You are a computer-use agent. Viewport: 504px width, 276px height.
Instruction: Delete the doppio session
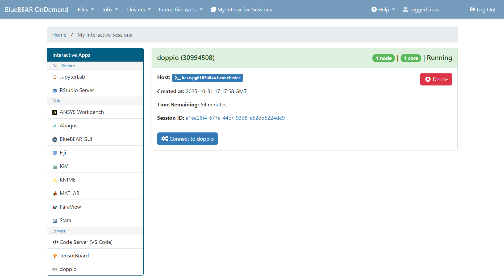pyautogui.click(x=436, y=79)
